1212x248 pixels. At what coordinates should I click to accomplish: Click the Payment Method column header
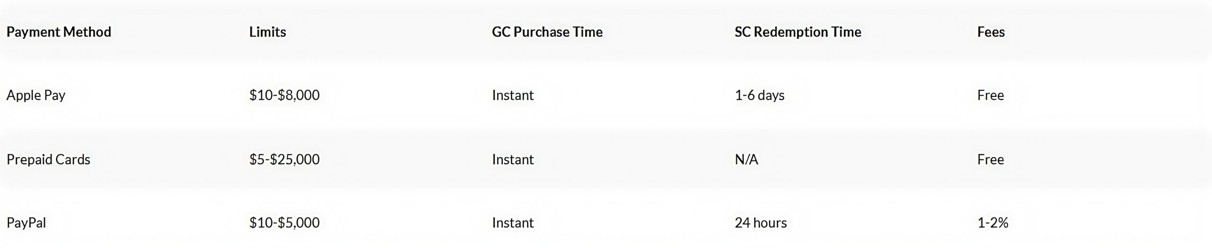(59, 32)
